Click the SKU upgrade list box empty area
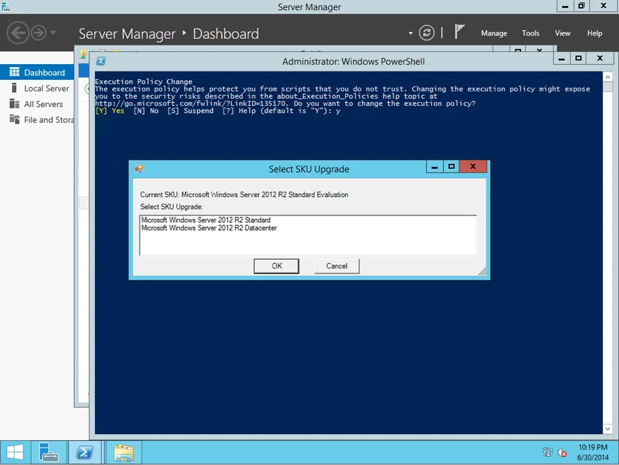The image size is (619, 465). (x=308, y=244)
